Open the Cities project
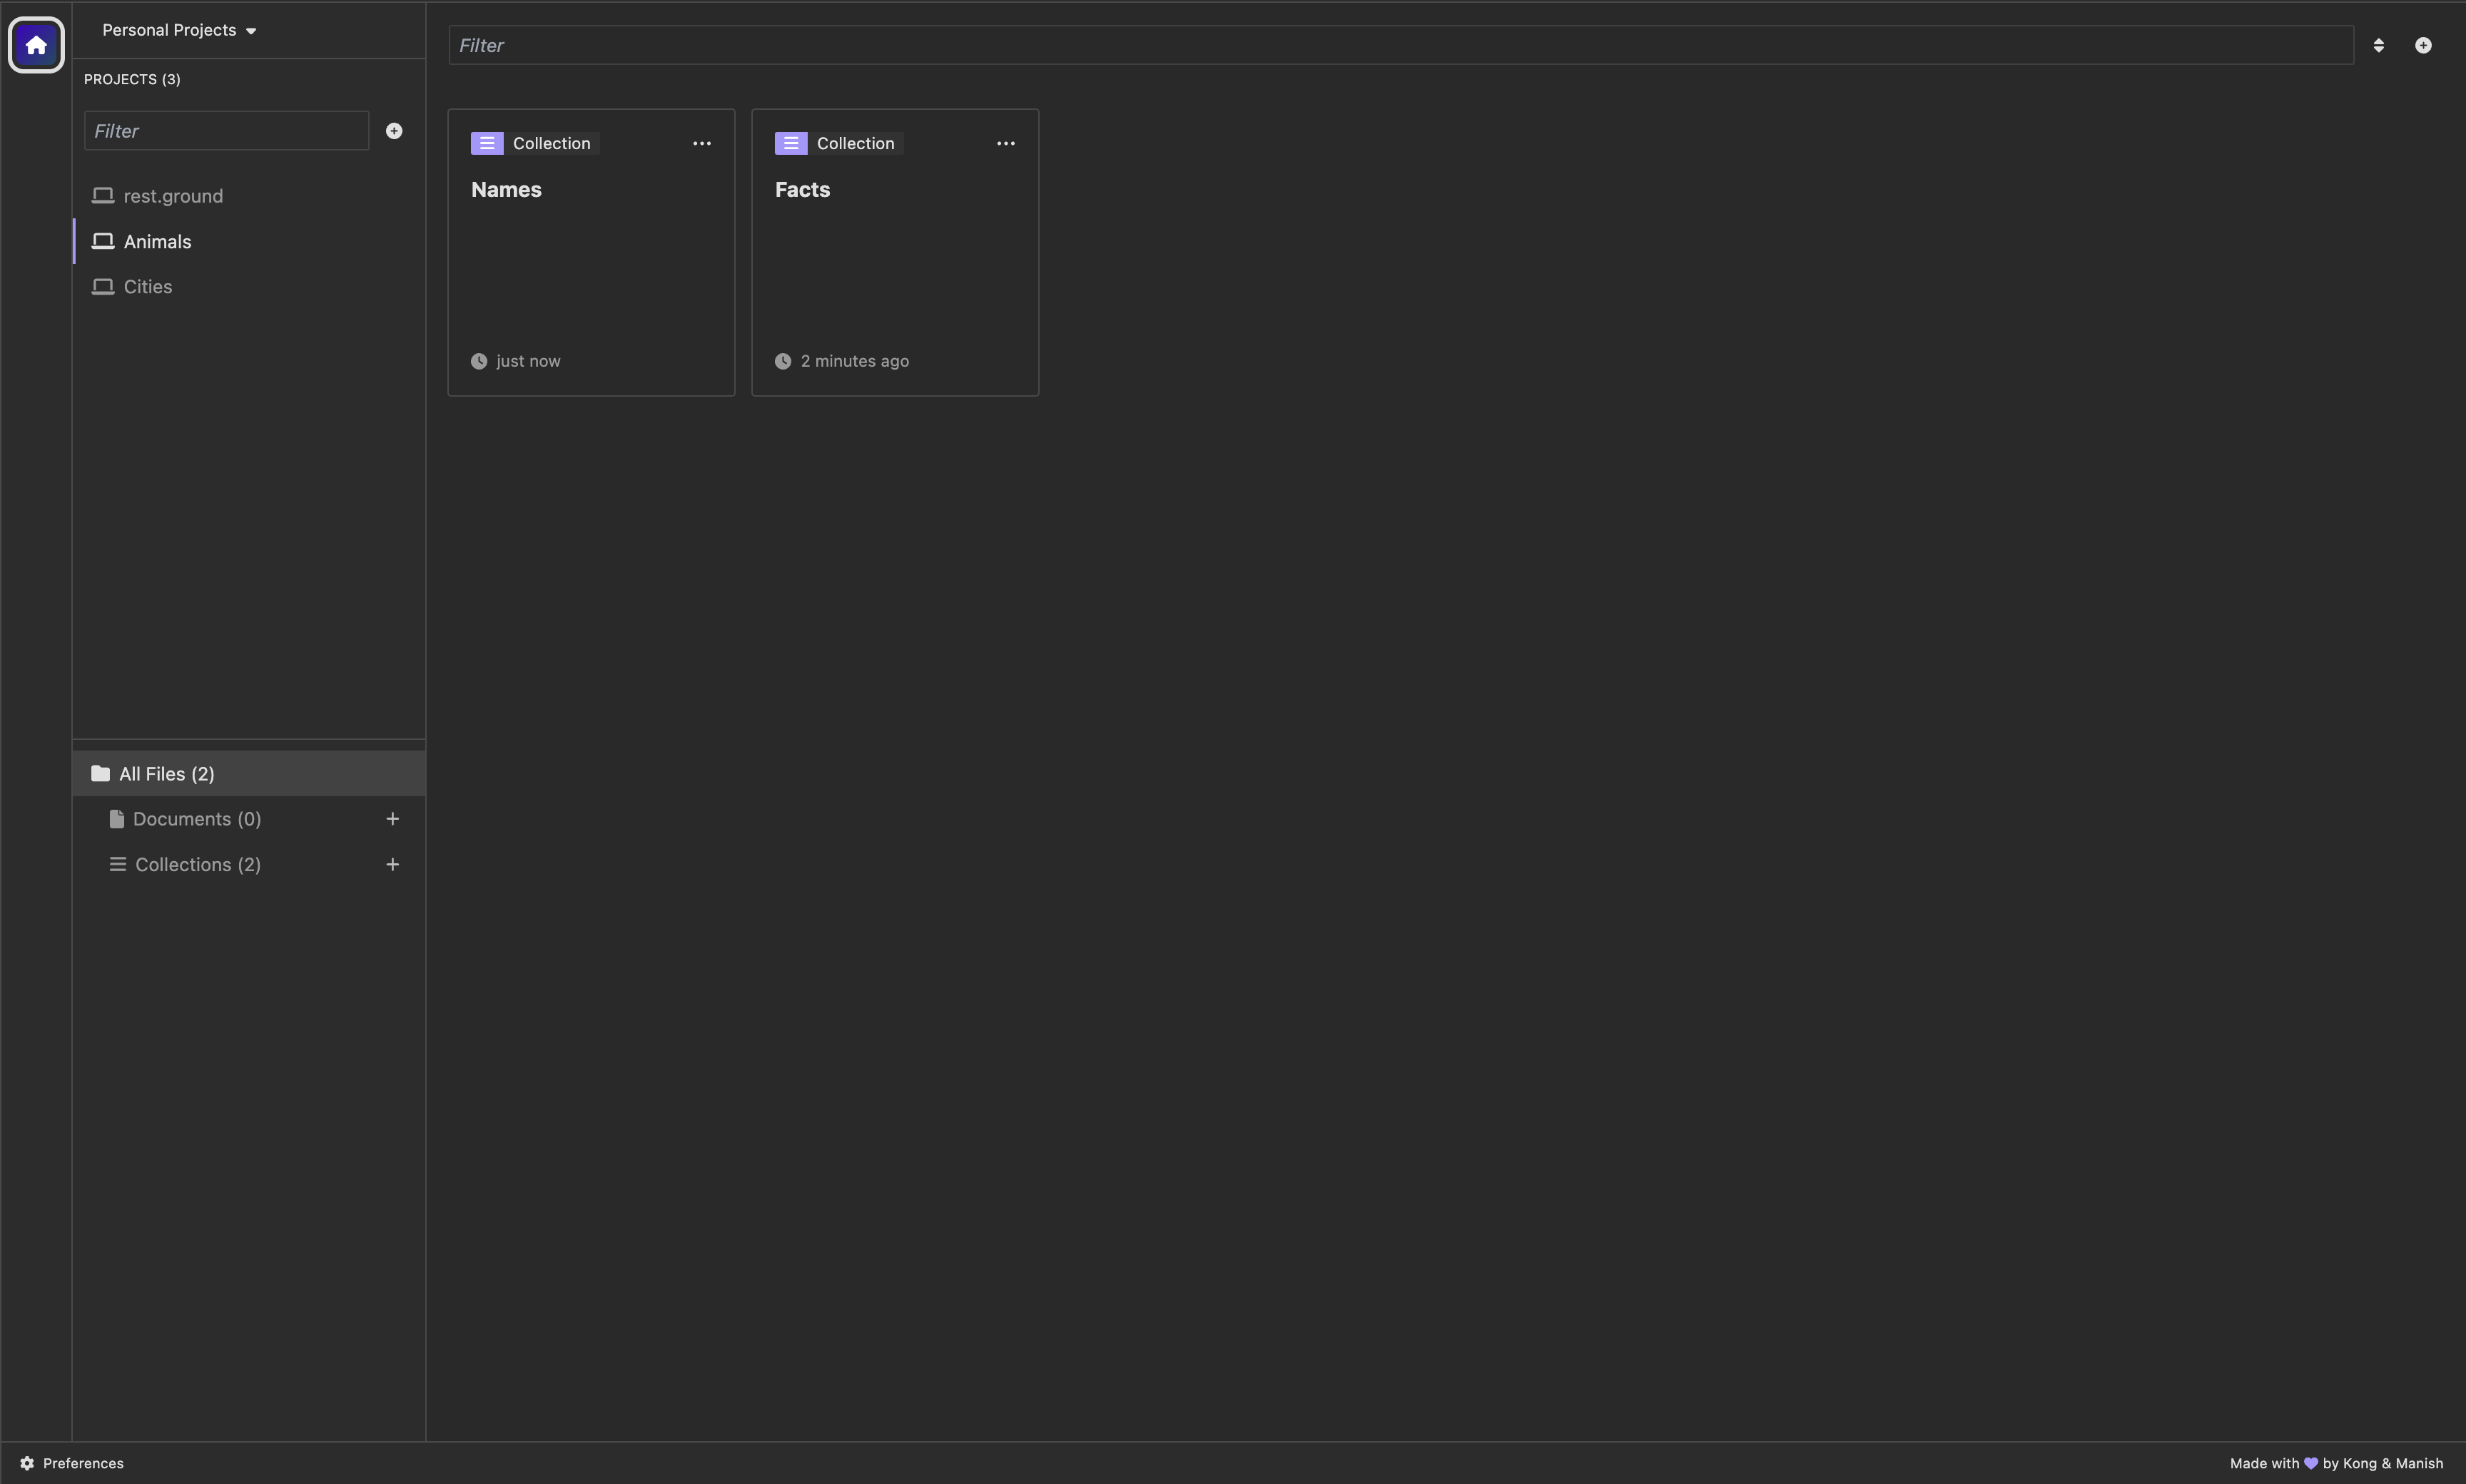Viewport: 2466px width, 1484px height. pos(148,287)
